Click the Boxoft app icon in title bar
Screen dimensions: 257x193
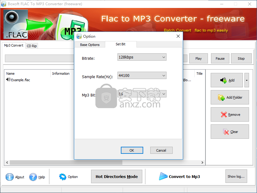[4, 4]
